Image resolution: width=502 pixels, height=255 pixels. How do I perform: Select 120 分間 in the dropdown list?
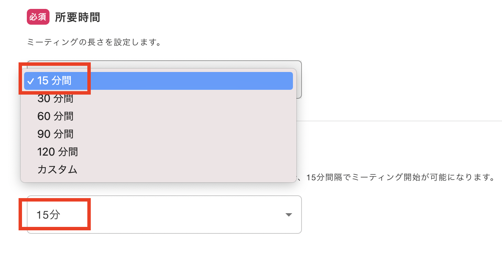click(x=57, y=151)
